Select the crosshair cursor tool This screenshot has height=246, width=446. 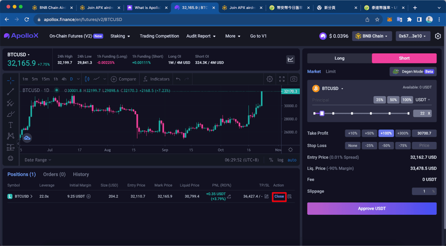[10, 80]
